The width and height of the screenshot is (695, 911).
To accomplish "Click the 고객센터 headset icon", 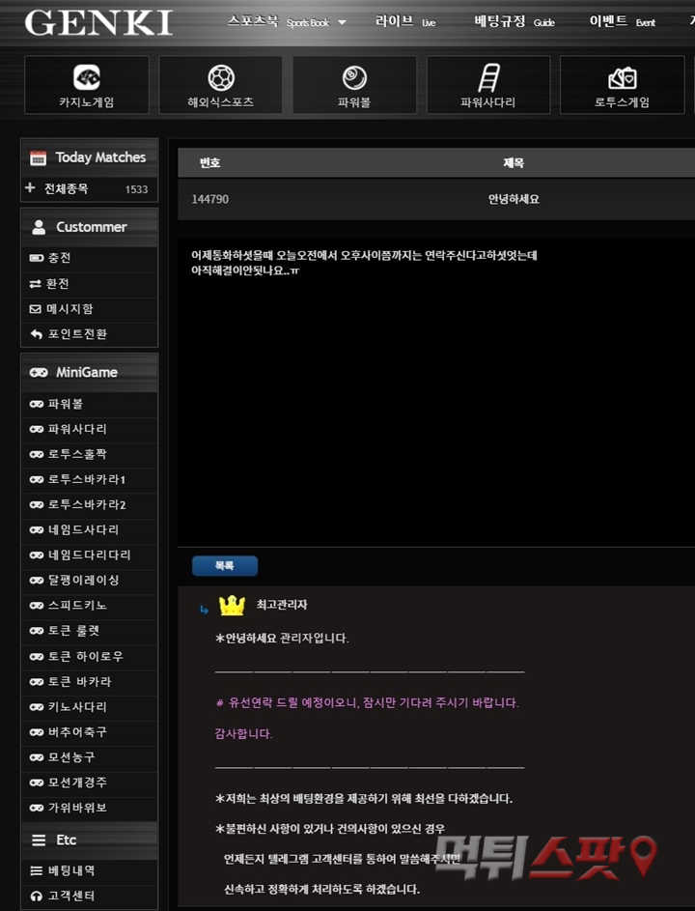I will (x=36, y=896).
